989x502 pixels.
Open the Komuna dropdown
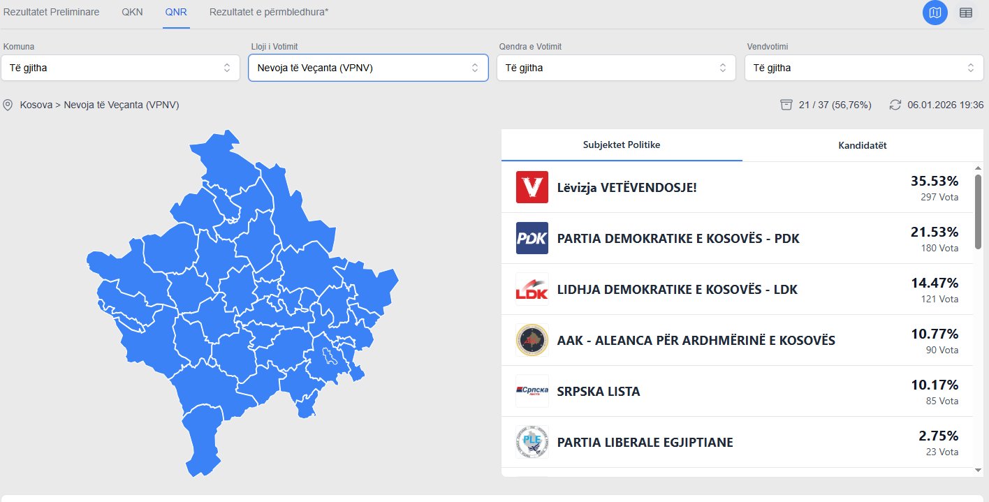(121, 68)
